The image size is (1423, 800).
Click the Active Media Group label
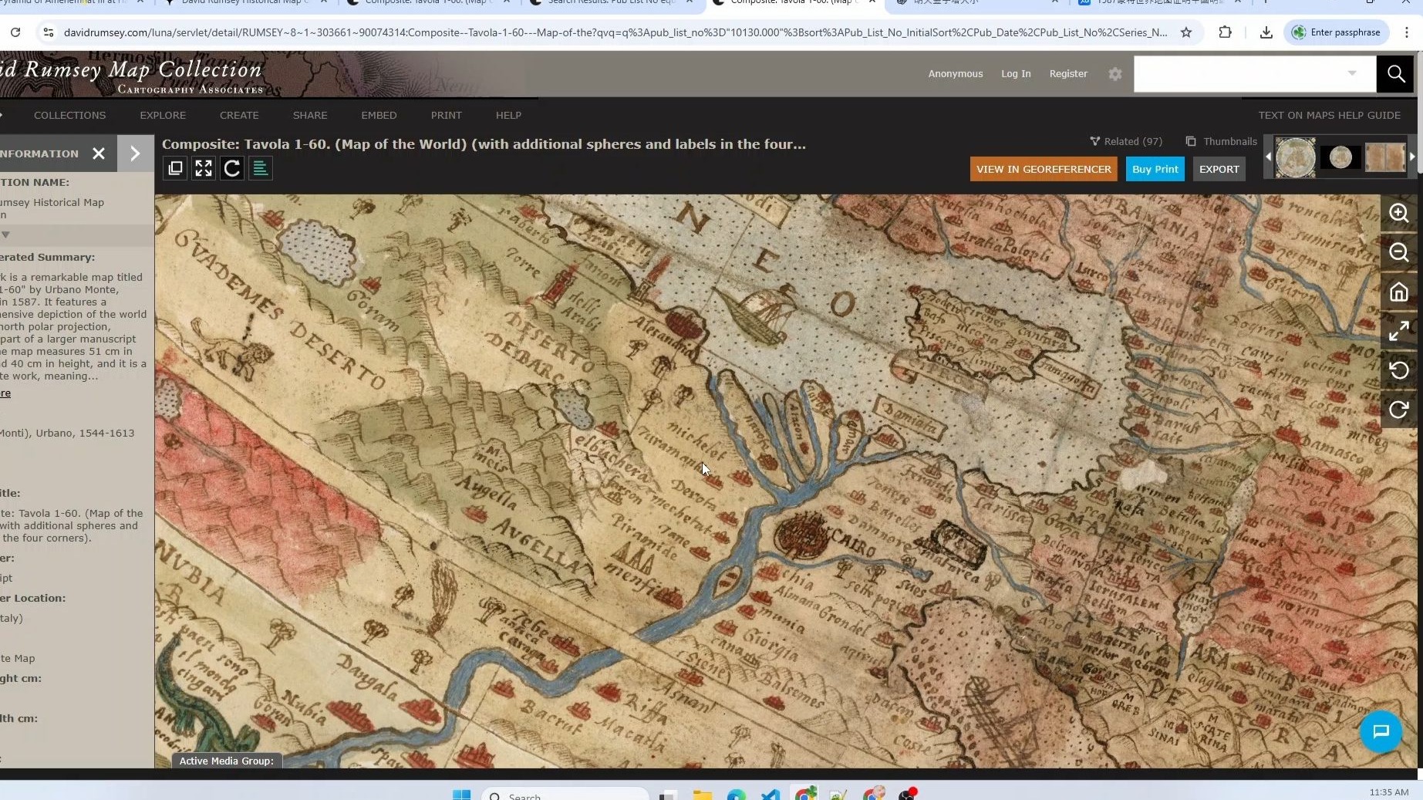pyautogui.click(x=226, y=761)
